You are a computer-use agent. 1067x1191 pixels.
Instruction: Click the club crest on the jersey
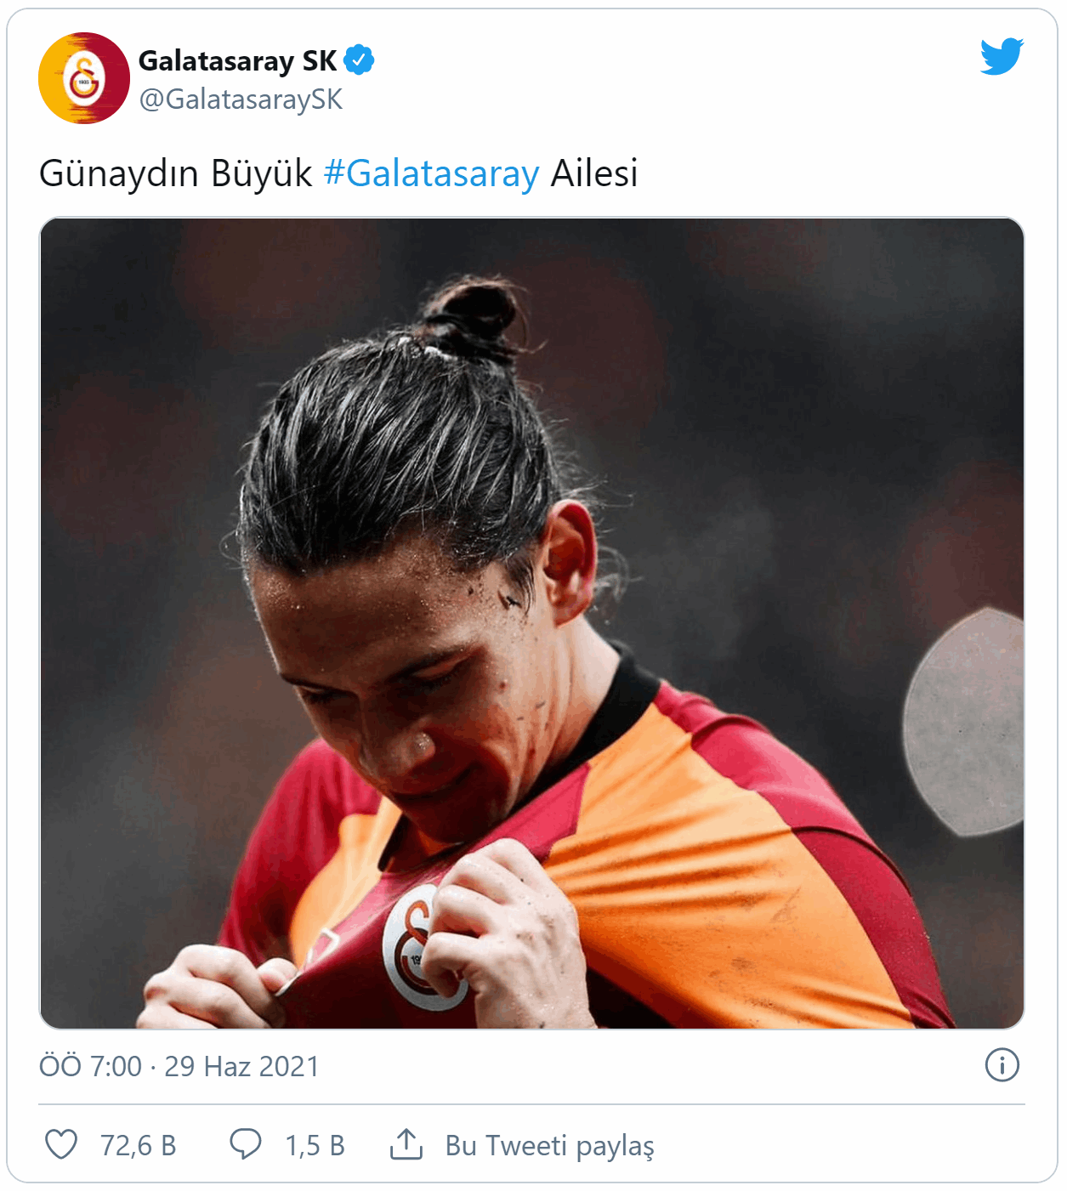click(421, 947)
